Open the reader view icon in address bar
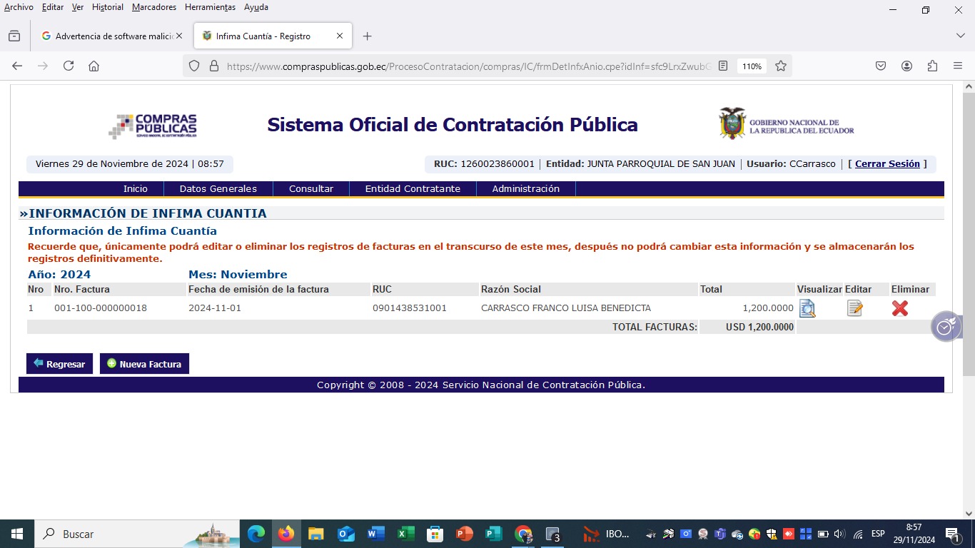Image resolution: width=975 pixels, height=548 pixels. pos(723,66)
